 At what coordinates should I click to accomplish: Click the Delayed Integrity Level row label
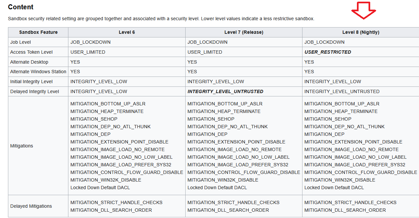point(35,91)
